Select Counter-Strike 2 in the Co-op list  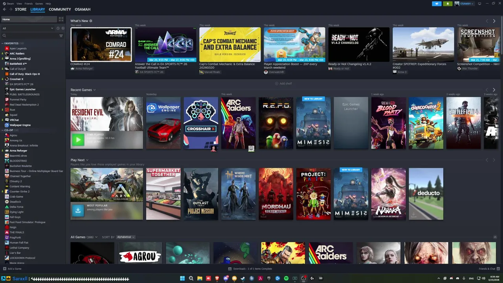click(x=20, y=191)
